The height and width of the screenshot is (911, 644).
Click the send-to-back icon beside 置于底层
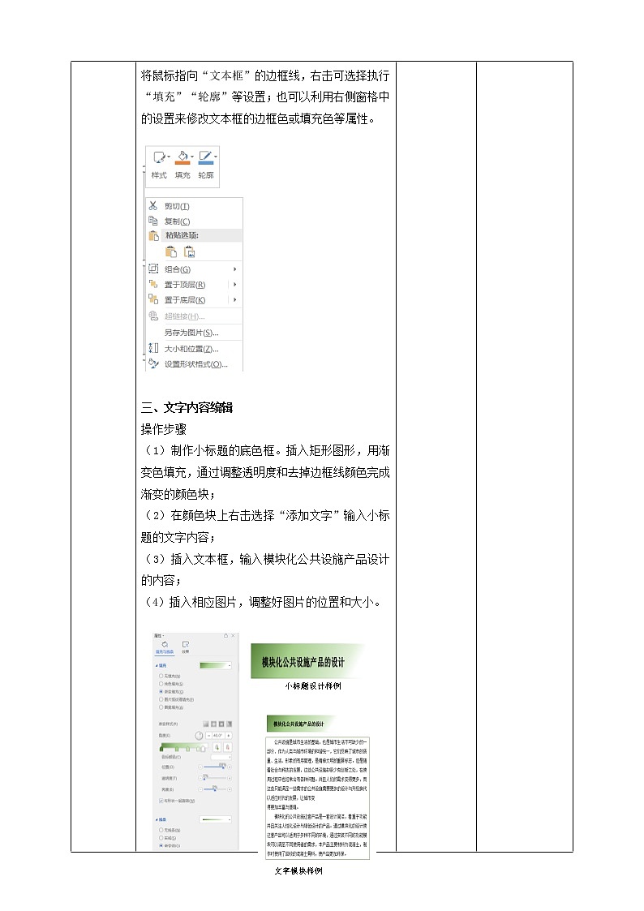pyautogui.click(x=153, y=299)
